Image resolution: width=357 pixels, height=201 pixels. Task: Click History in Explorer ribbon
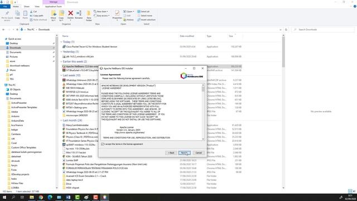tap(128, 20)
